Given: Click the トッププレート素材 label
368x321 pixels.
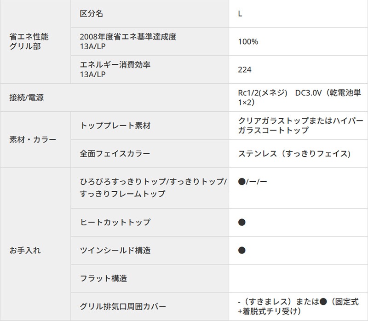Looking at the screenshot, I should pos(115,126).
